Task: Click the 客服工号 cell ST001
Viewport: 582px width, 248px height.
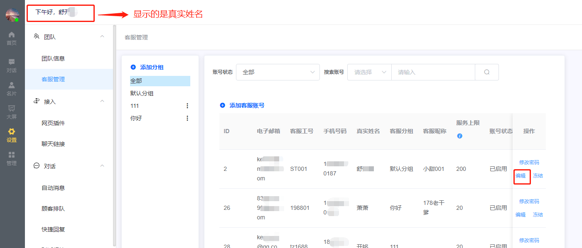Action: click(x=299, y=169)
